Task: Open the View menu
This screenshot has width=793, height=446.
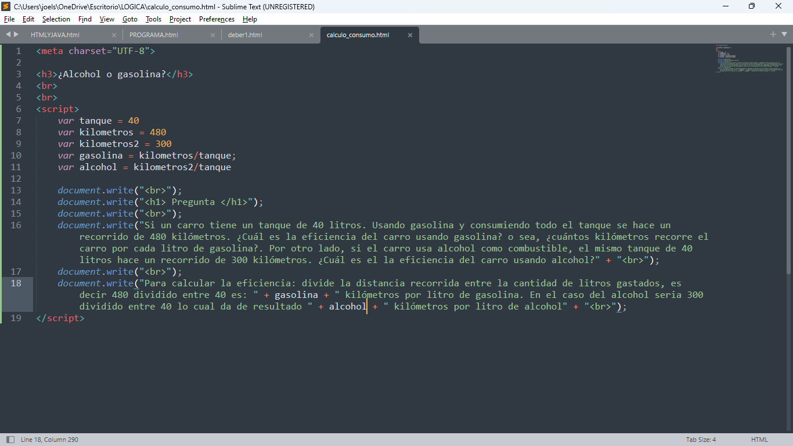Action: coord(107,19)
